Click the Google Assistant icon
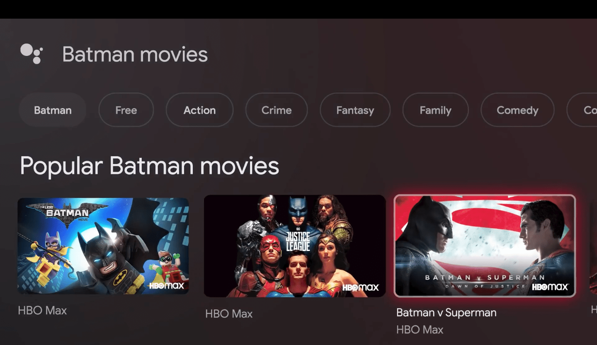 [32, 54]
